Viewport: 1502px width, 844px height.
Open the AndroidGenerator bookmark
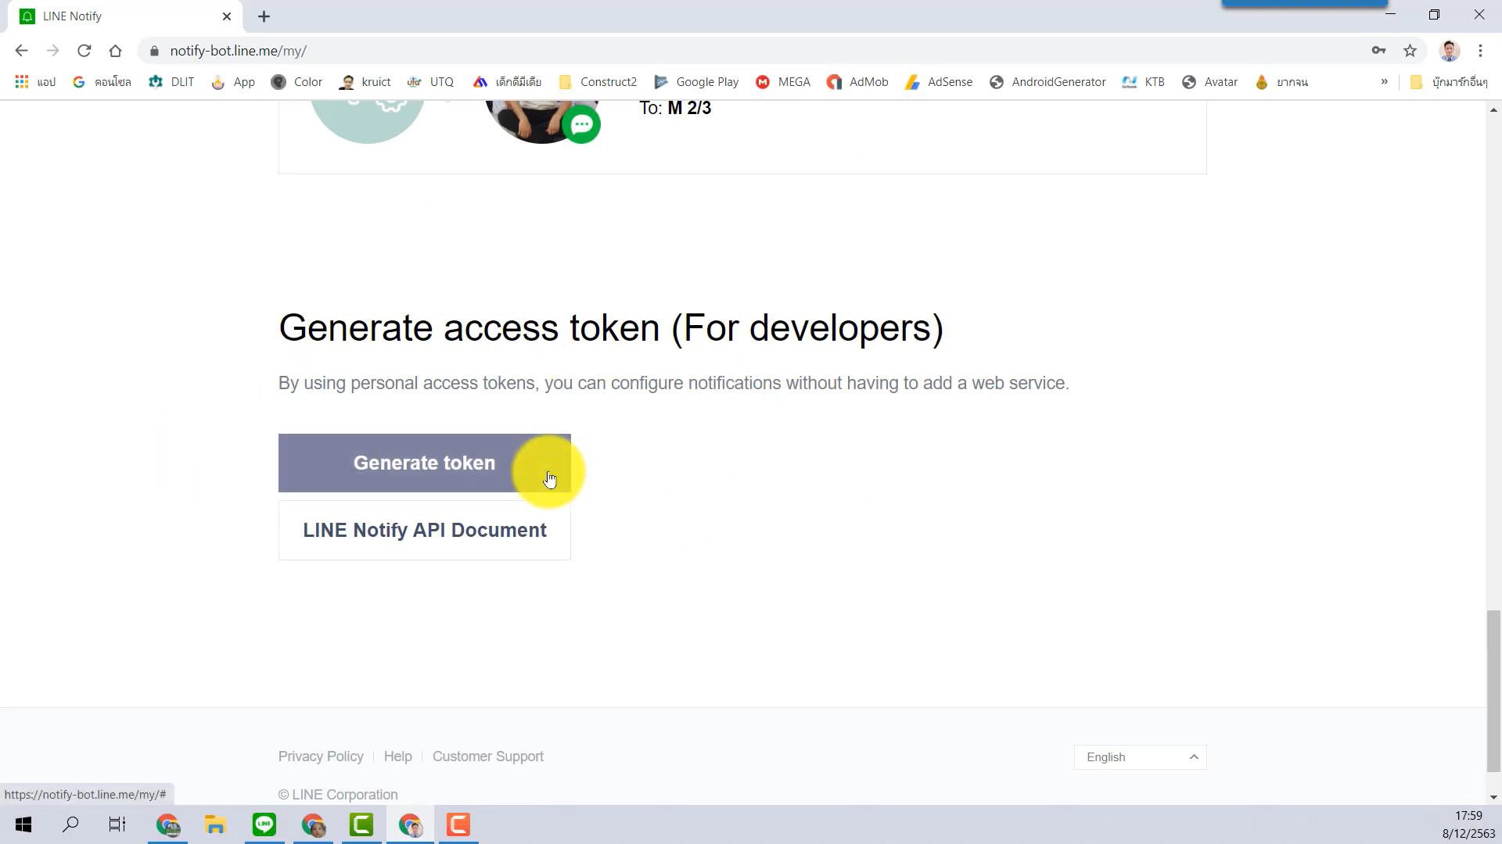pyautogui.click(x=1048, y=82)
